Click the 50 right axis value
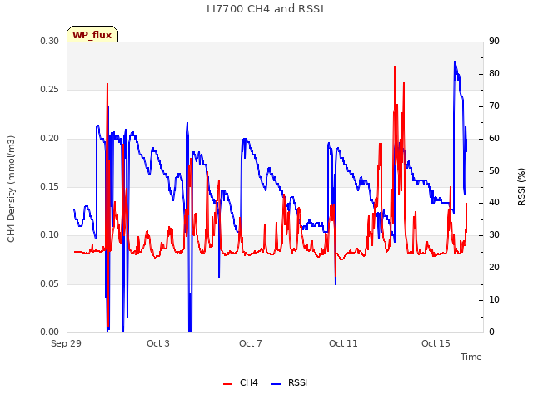Image resolution: width=533 pixels, height=399 pixels. [x=494, y=170]
